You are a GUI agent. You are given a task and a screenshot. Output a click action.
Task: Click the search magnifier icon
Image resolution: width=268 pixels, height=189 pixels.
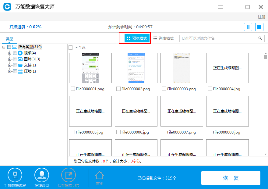tap(260, 38)
